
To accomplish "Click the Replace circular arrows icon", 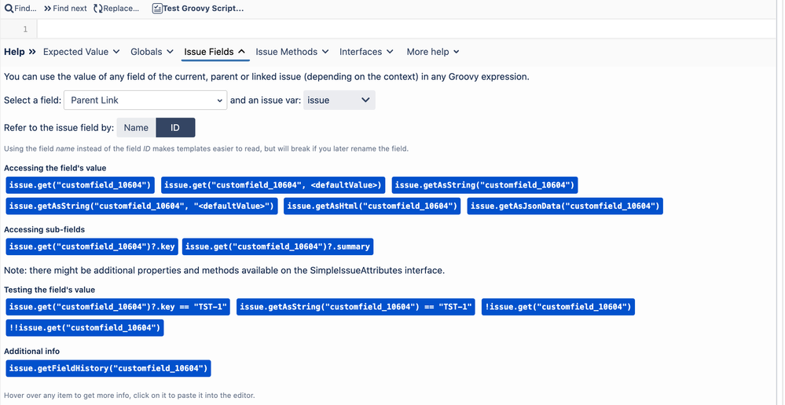I will [x=97, y=9].
